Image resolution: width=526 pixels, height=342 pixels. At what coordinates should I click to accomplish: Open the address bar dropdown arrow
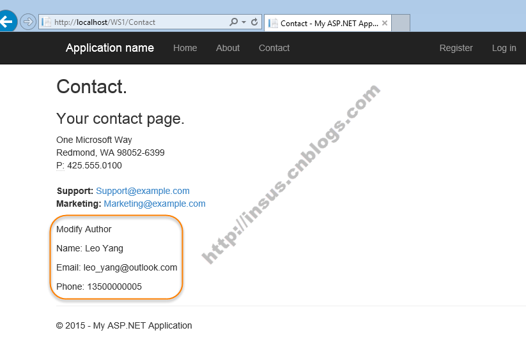244,22
